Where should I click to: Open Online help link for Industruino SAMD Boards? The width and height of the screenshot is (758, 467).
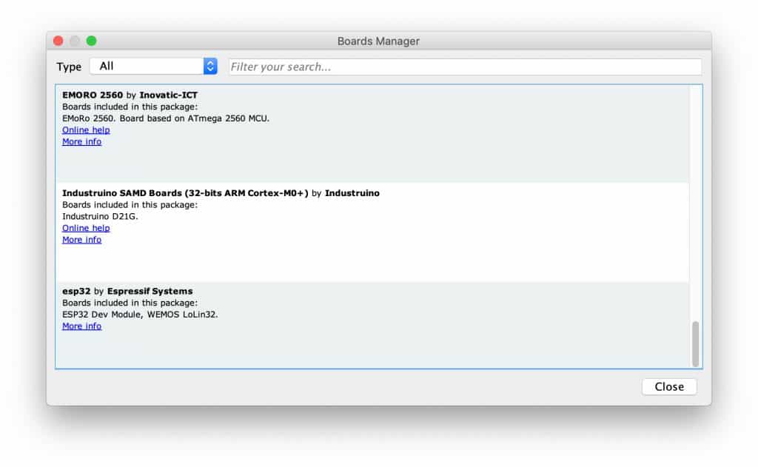click(x=86, y=228)
